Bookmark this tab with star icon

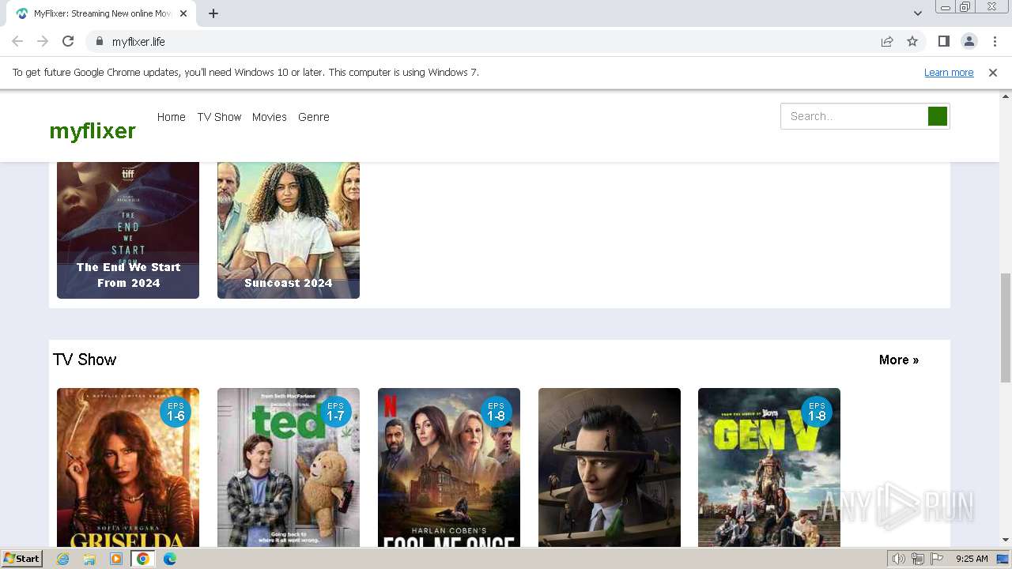point(912,41)
